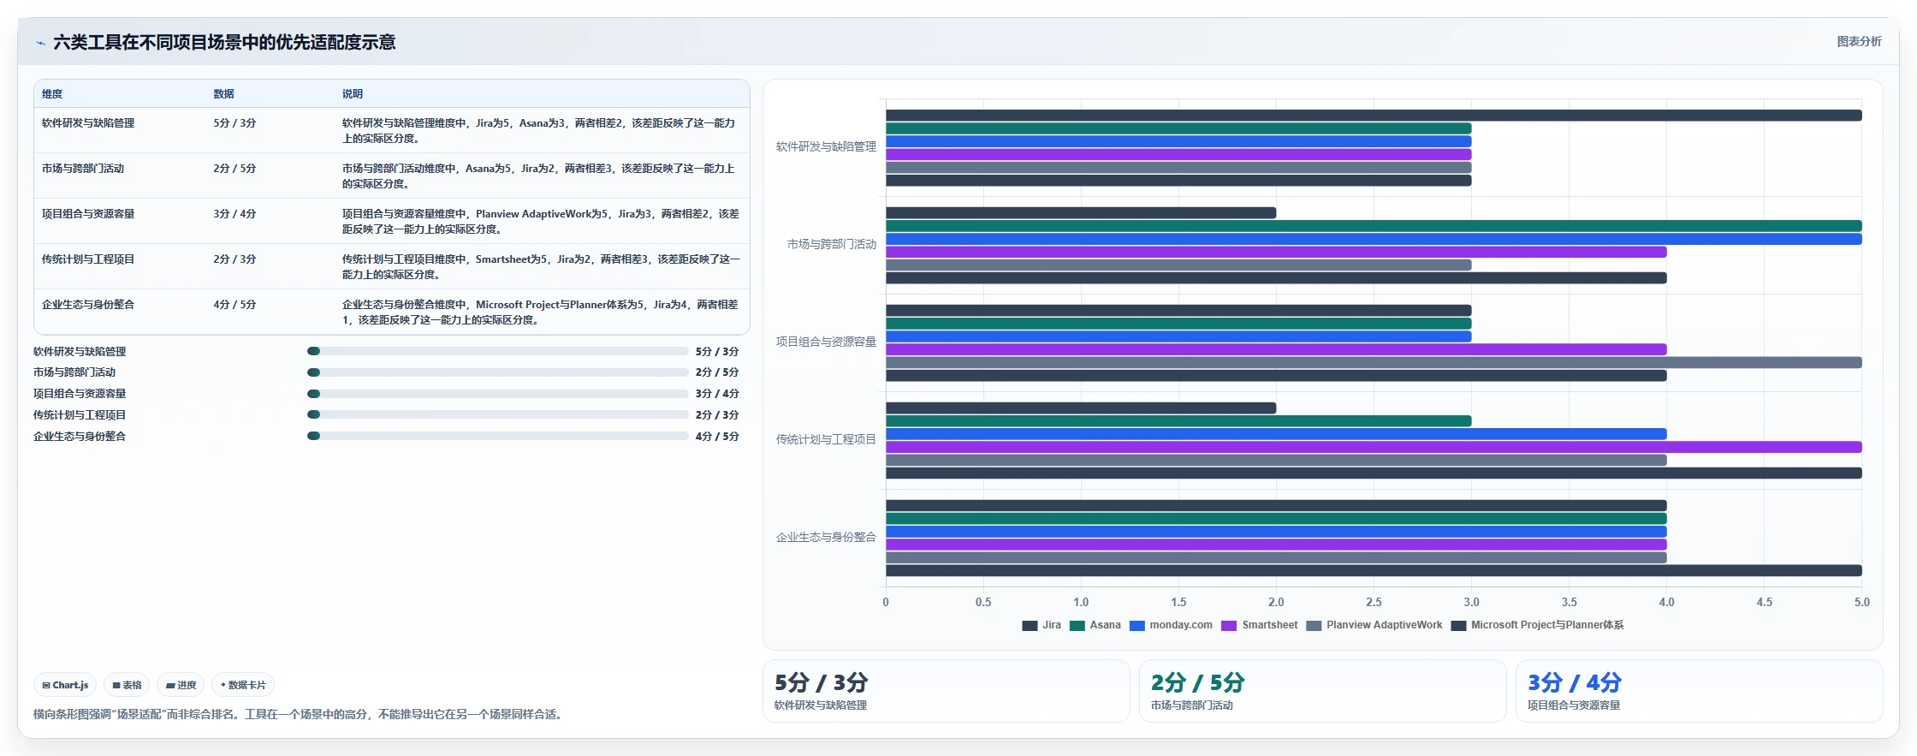Click the 说明 column header

pyautogui.click(x=353, y=94)
